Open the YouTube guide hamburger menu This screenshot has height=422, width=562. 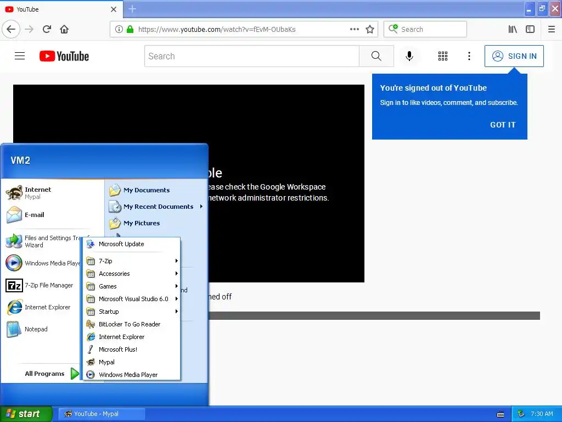(x=20, y=56)
